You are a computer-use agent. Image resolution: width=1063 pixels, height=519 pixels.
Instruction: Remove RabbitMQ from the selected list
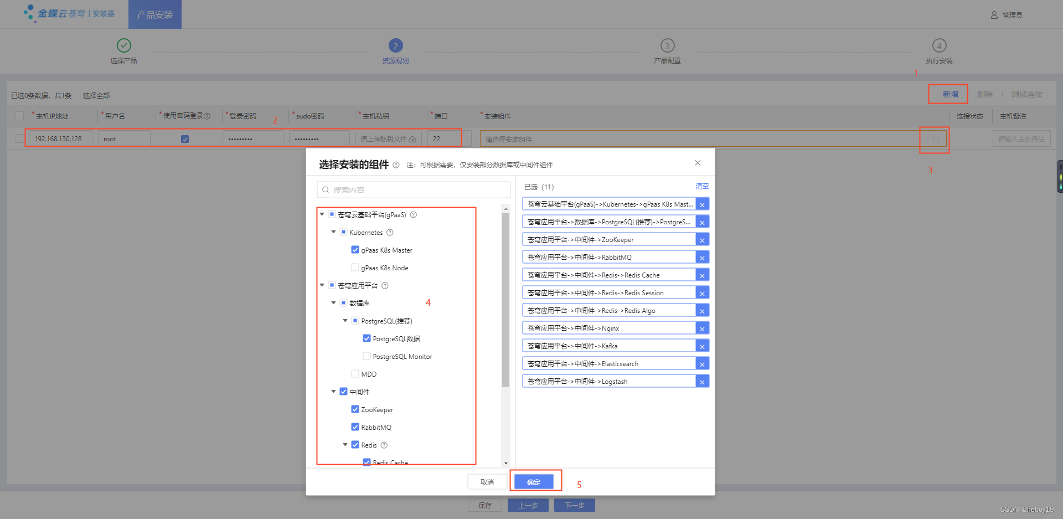click(x=702, y=258)
